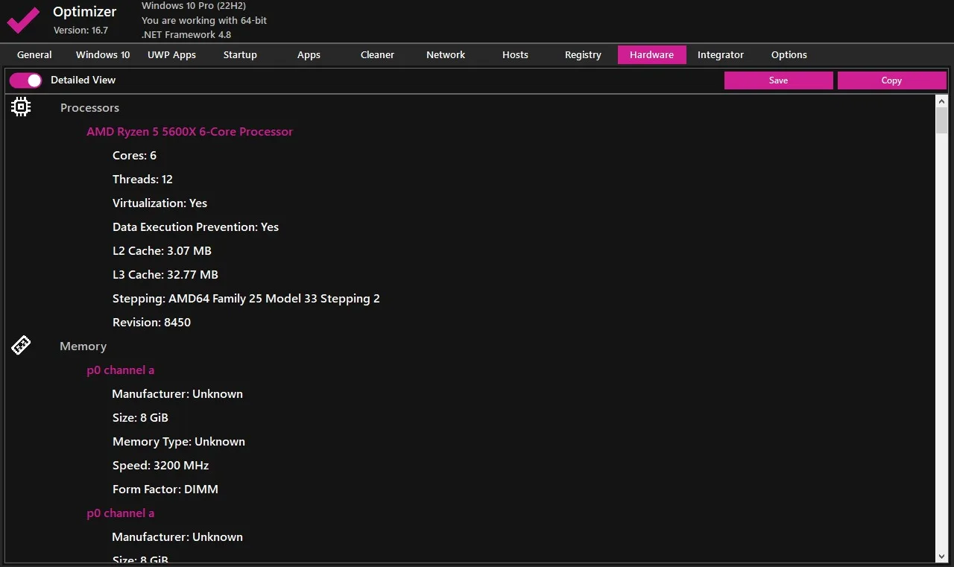Go to the Startup tab

[240, 54]
